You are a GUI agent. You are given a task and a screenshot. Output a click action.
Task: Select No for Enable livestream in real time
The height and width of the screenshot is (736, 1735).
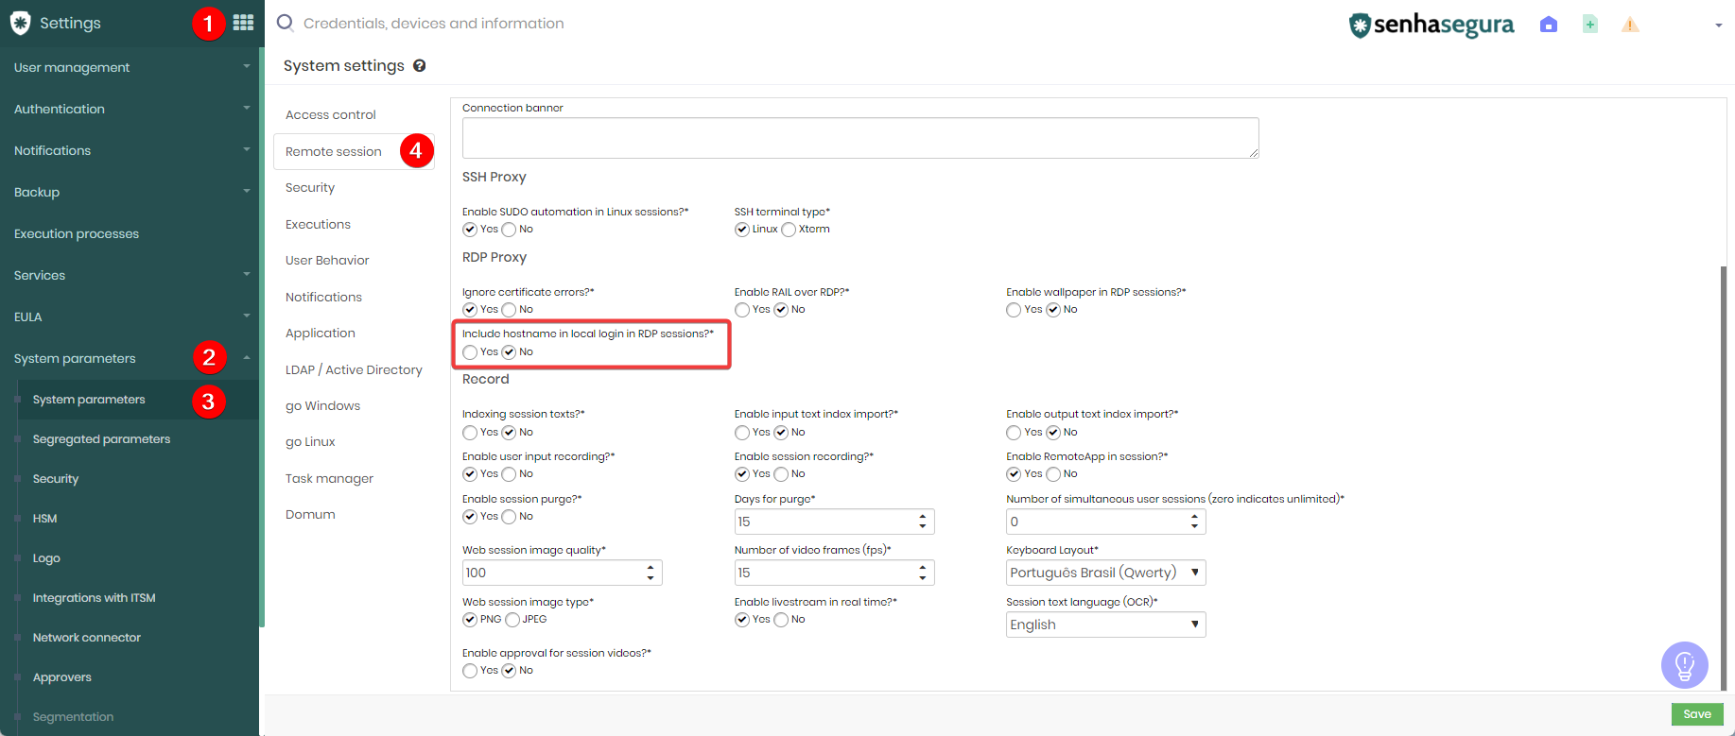pyautogui.click(x=781, y=620)
